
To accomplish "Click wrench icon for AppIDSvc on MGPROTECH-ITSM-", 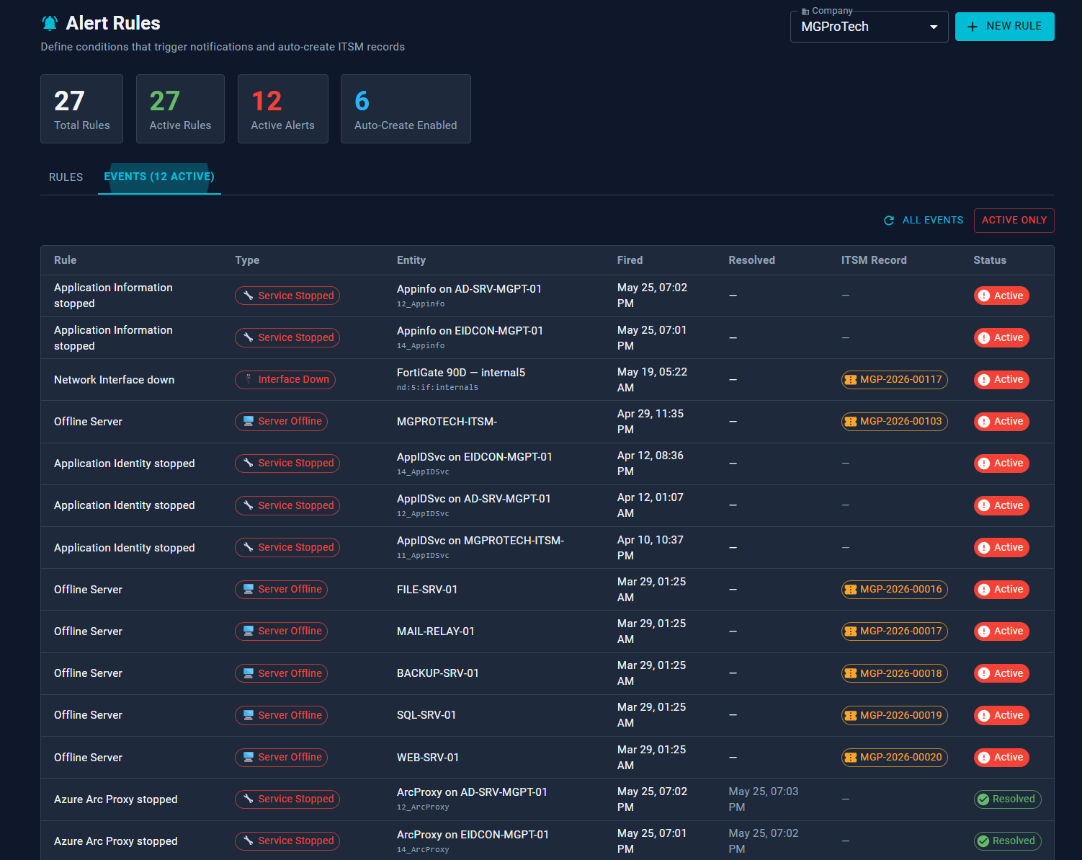I will pyautogui.click(x=248, y=547).
